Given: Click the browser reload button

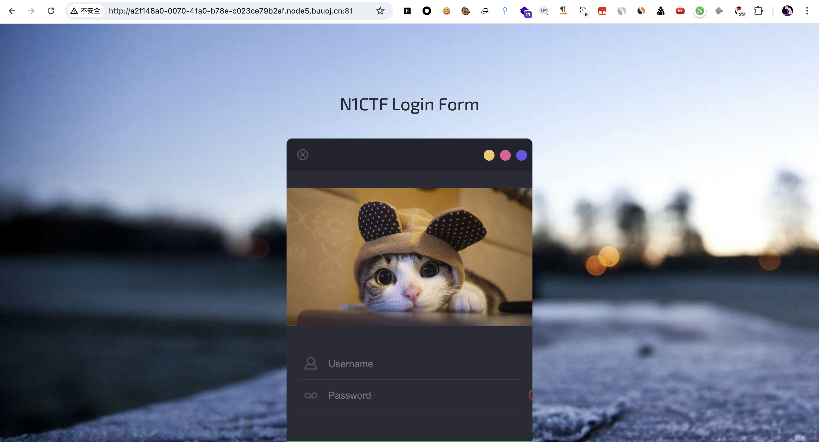Looking at the screenshot, I should coord(51,11).
